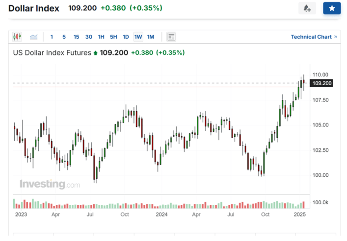Screen dimensions: 347x241
Task: Switch to 1M monthly timeframe
Action: pos(151,37)
